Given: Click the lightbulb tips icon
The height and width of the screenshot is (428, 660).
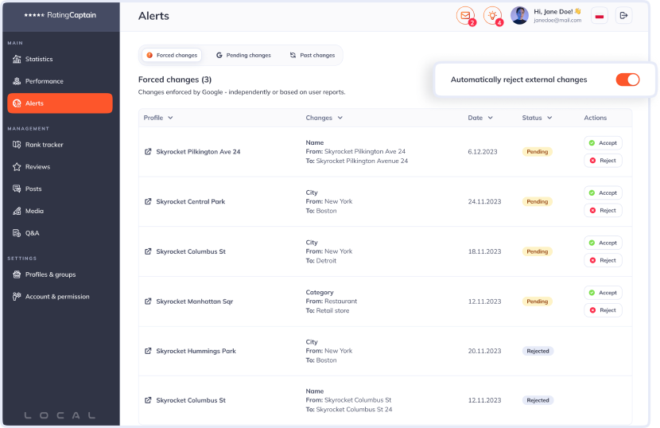Looking at the screenshot, I should click(x=493, y=15).
